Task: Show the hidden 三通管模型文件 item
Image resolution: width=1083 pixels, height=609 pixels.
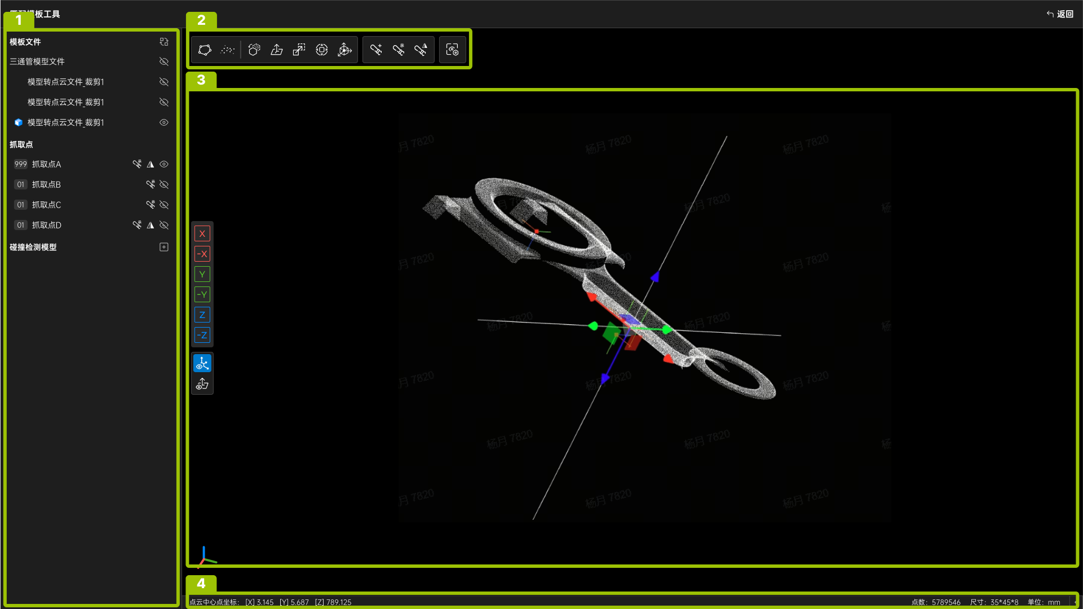Action: pos(164,61)
